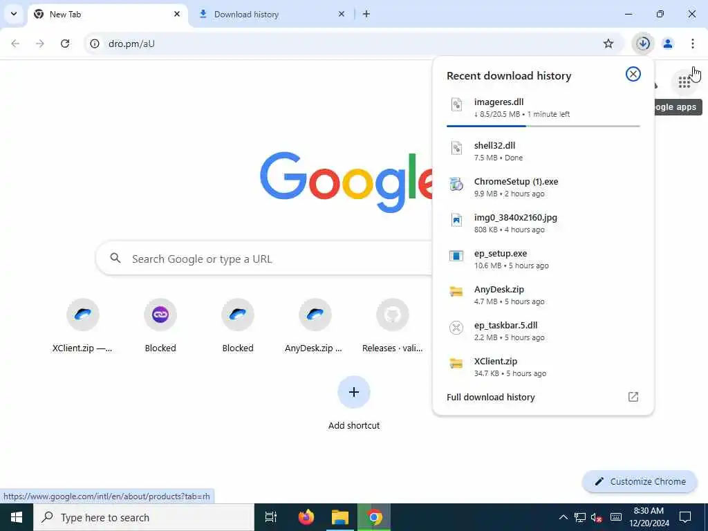Open Task View from the taskbar

[271, 517]
